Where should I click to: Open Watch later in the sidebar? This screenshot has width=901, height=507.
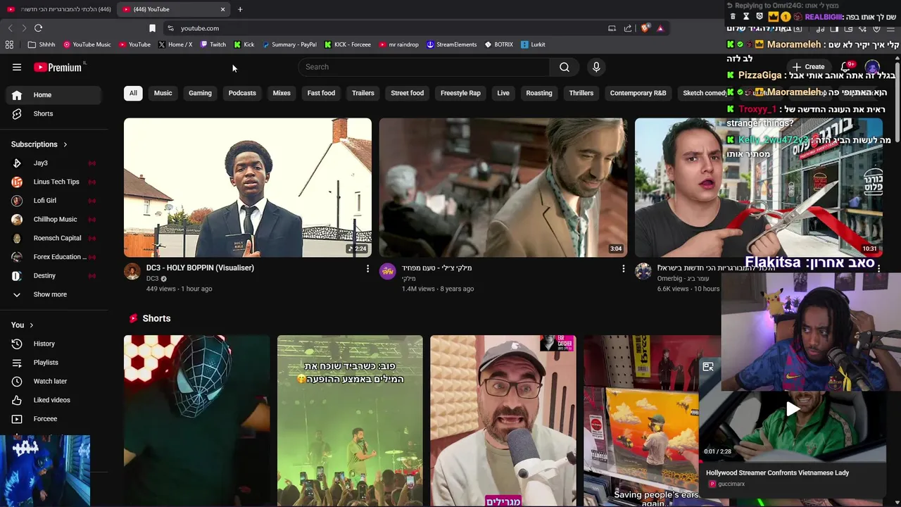(x=54, y=381)
